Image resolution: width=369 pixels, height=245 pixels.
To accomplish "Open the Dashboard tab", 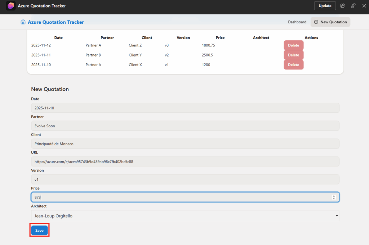I will pos(297,22).
